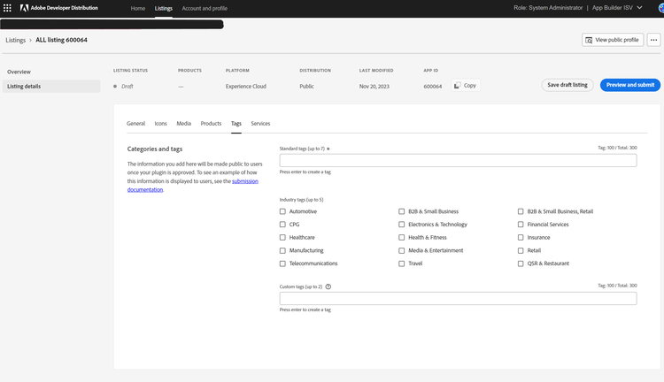Copy the App ID 600064
Viewport: 664px width, 382px height.
point(466,86)
